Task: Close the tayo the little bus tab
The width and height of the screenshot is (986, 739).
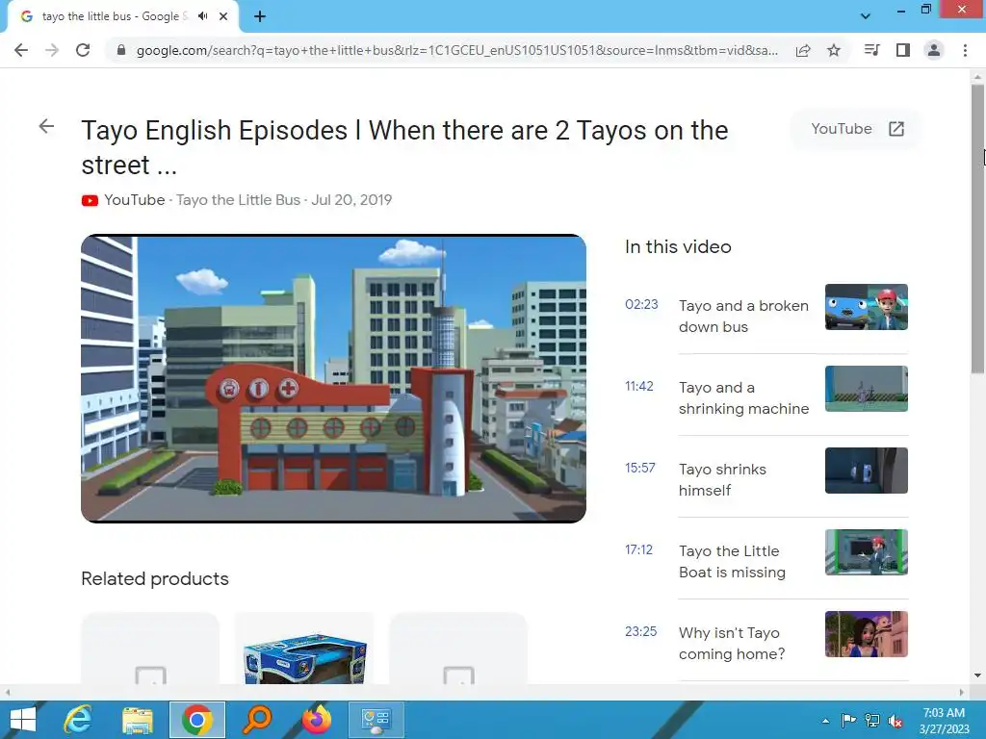Action: click(x=223, y=16)
